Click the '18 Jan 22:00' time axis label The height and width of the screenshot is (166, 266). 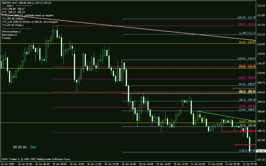tap(181, 164)
